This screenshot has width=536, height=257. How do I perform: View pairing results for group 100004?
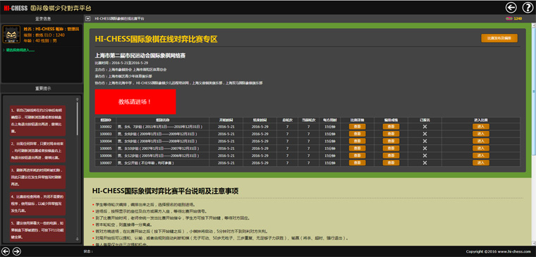391,141
